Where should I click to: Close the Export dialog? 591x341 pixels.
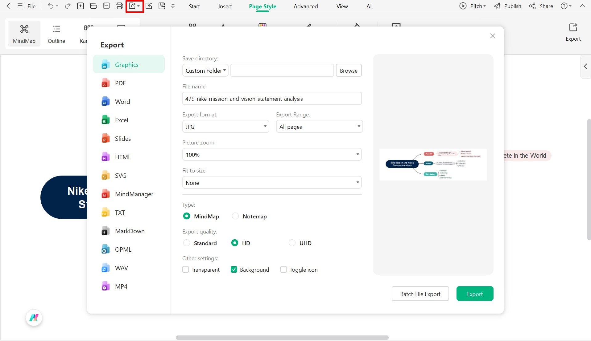493,36
